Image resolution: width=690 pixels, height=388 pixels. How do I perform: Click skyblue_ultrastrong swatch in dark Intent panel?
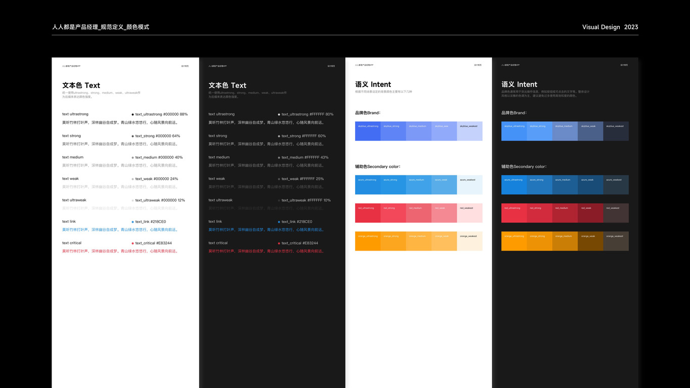[514, 131]
